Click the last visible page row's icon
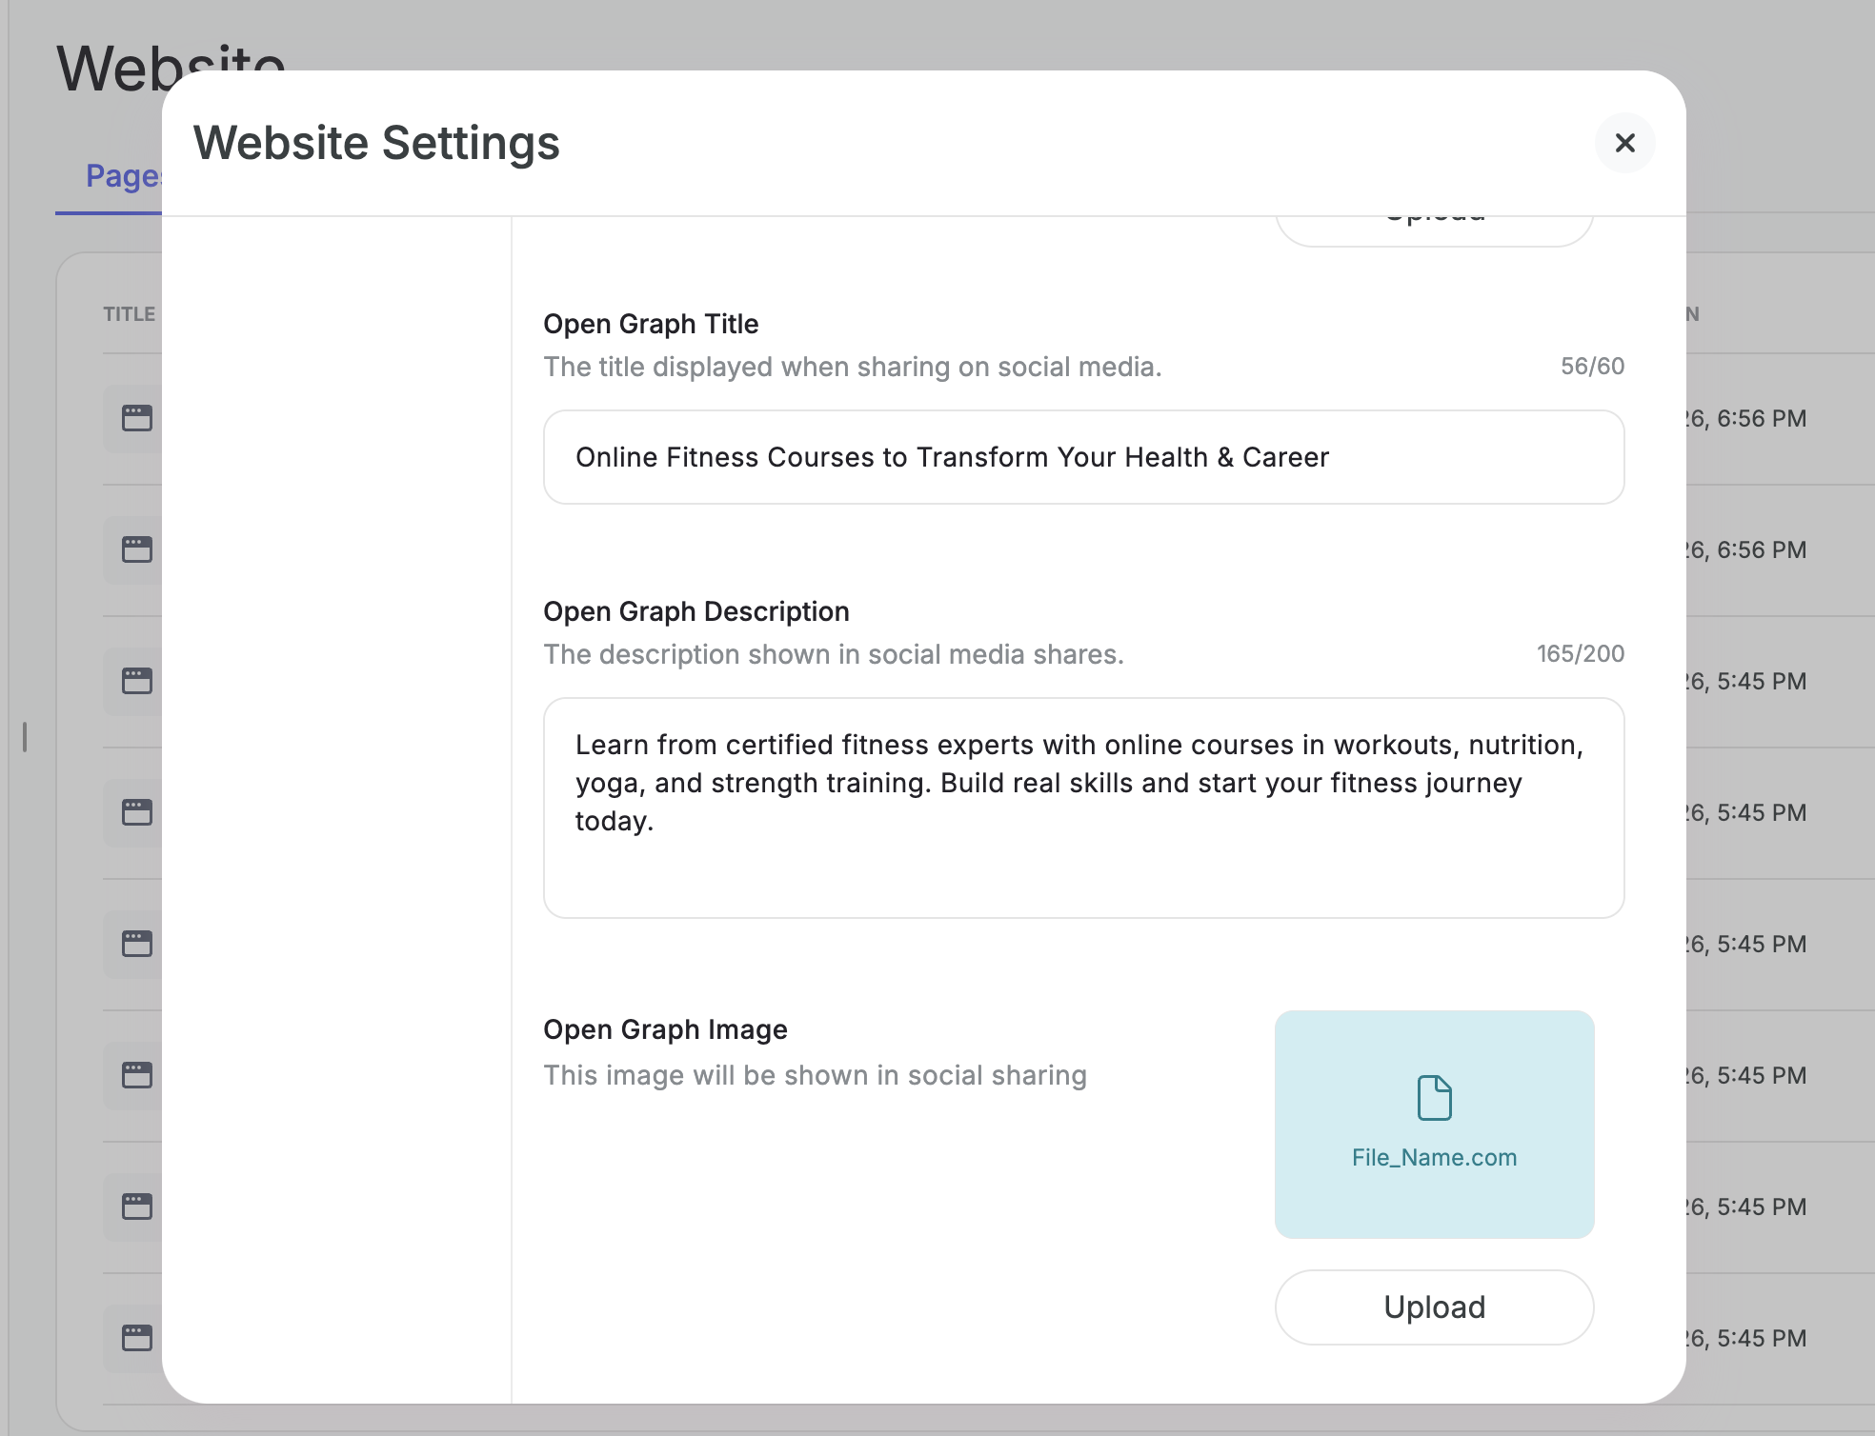Viewport: 1875px width, 1436px height. pos(136,1338)
